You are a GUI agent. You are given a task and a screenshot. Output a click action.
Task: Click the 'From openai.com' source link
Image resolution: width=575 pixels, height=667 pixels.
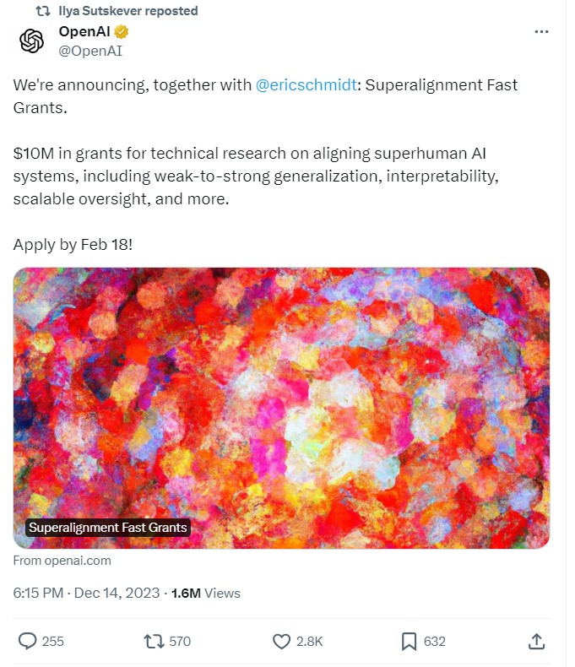coord(62,561)
